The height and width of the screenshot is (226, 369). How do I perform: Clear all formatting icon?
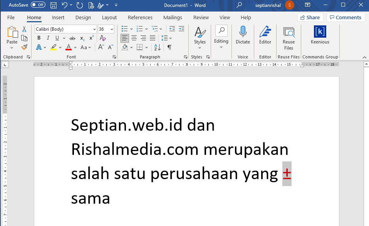(x=102, y=38)
